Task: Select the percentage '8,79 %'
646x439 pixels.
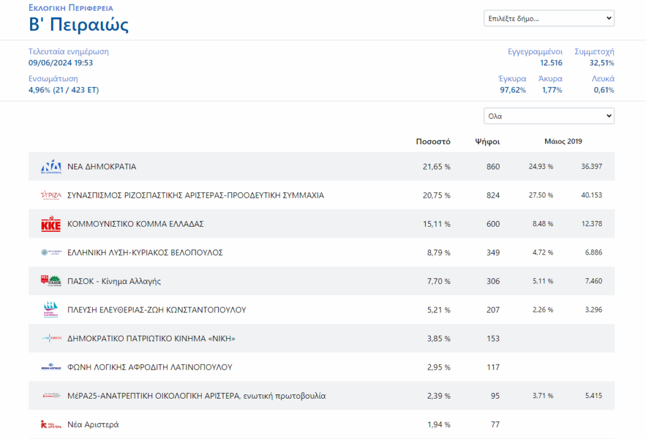Action: pos(439,252)
